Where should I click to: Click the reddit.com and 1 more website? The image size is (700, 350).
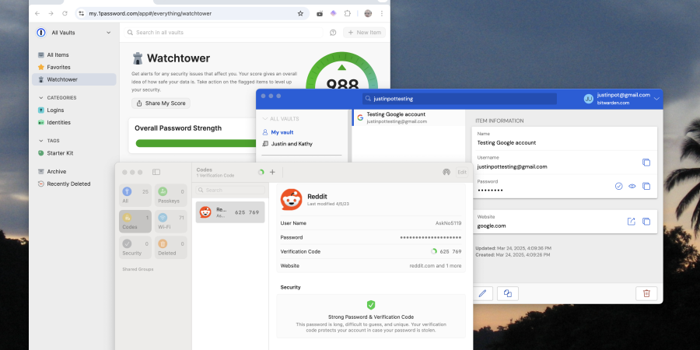pyautogui.click(x=436, y=266)
